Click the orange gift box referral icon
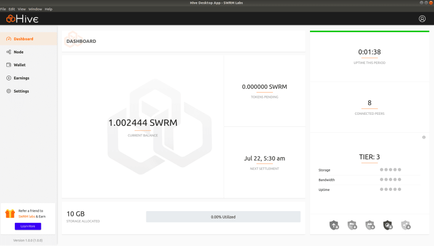This screenshot has width=434, height=246. coord(10,214)
